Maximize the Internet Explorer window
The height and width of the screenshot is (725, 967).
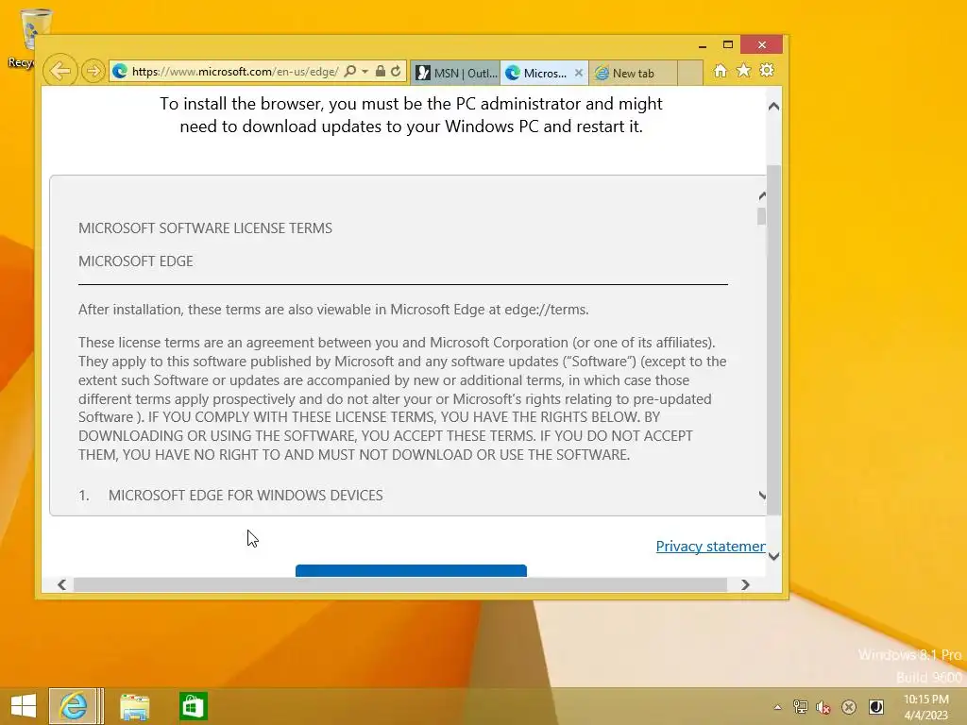728,45
